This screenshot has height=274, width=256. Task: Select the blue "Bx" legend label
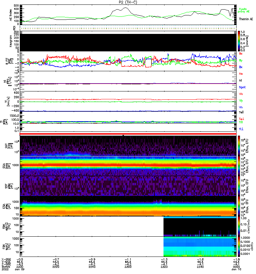coord(241,67)
